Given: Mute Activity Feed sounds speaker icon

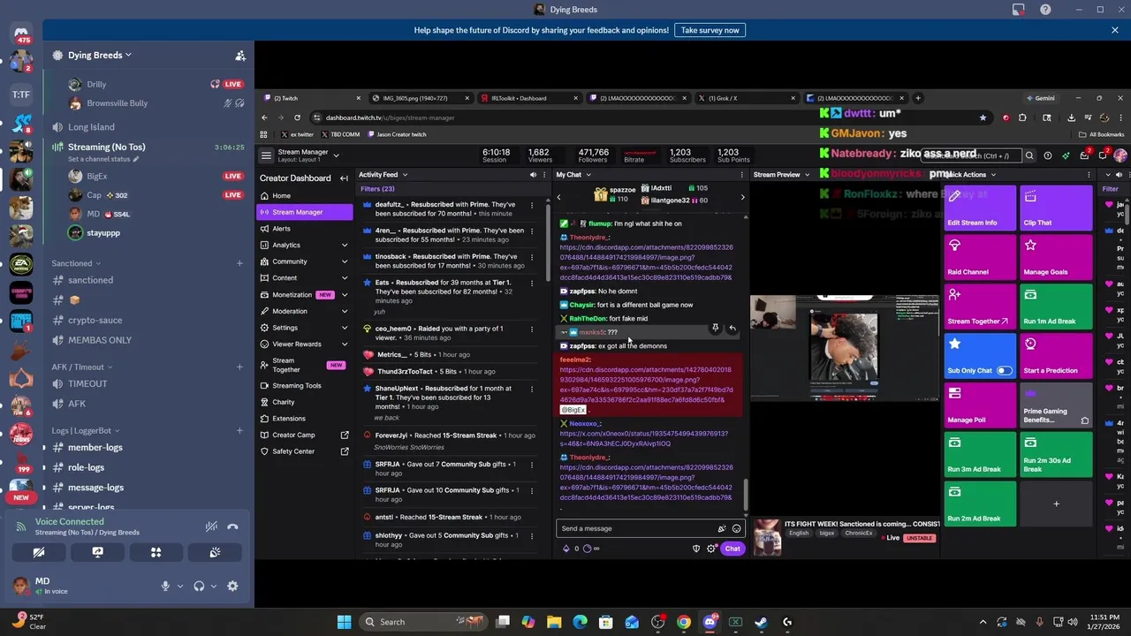Looking at the screenshot, I should [533, 175].
